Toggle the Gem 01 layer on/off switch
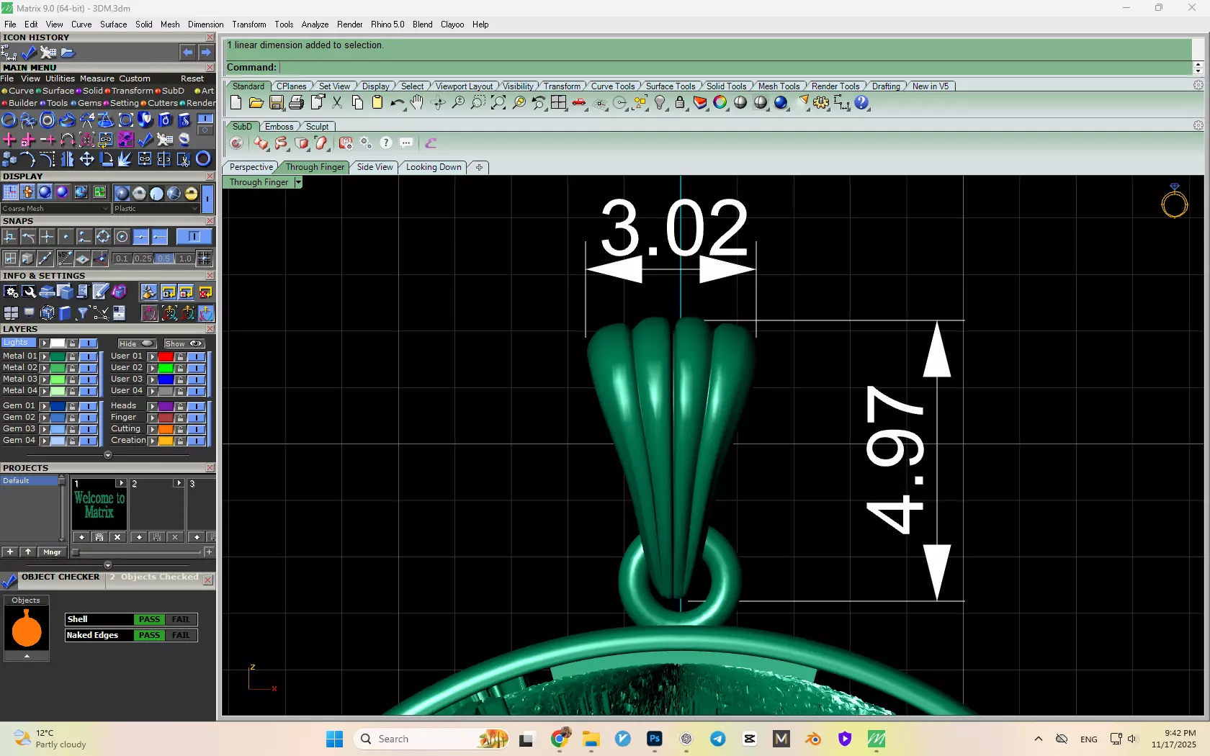 tap(89, 406)
